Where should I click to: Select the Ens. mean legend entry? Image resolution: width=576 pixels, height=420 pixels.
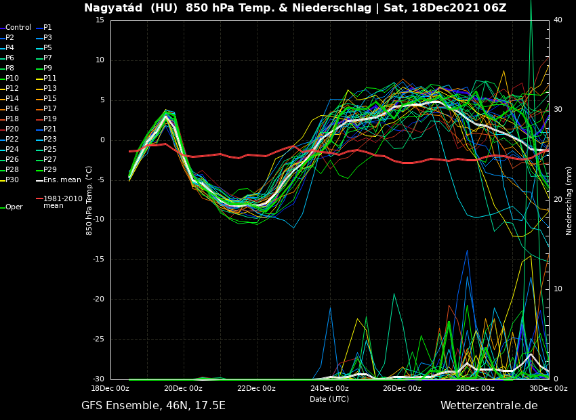(62, 180)
